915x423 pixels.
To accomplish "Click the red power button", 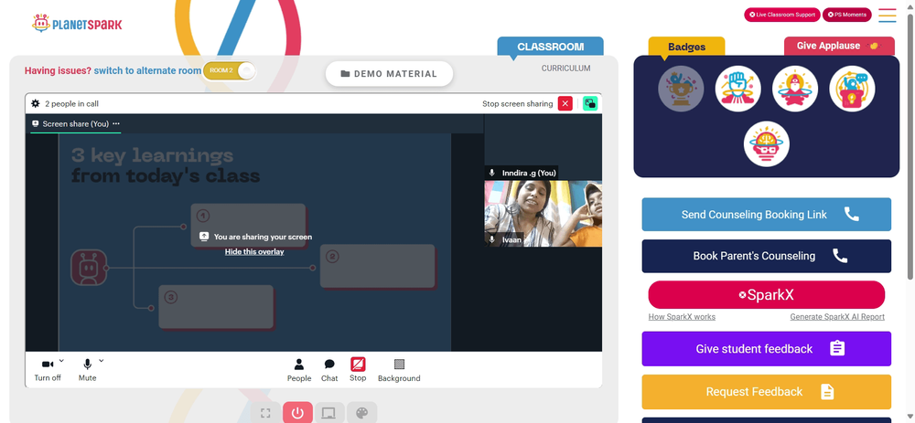I will pyautogui.click(x=297, y=413).
